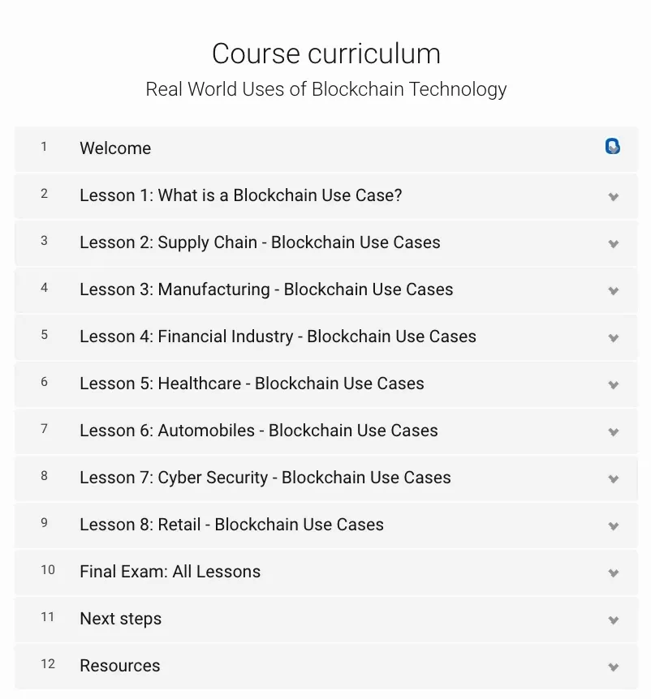The height and width of the screenshot is (699, 651).
Task: Select Lesson 1: What is a Blockchain Use Case?
Action: (241, 195)
